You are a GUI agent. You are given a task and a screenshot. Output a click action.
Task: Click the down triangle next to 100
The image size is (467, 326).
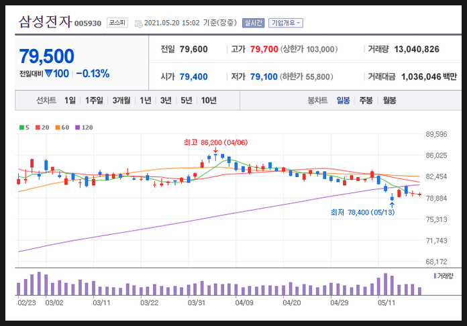pos(48,73)
